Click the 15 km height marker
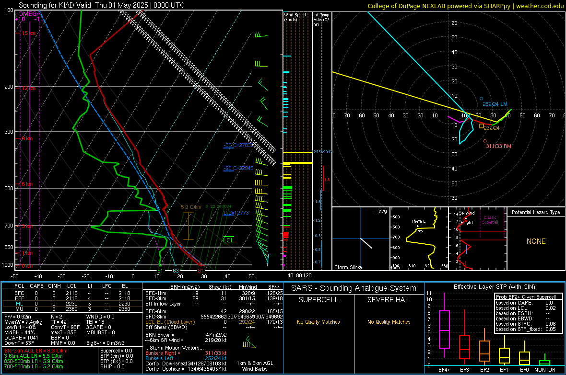 28,33
